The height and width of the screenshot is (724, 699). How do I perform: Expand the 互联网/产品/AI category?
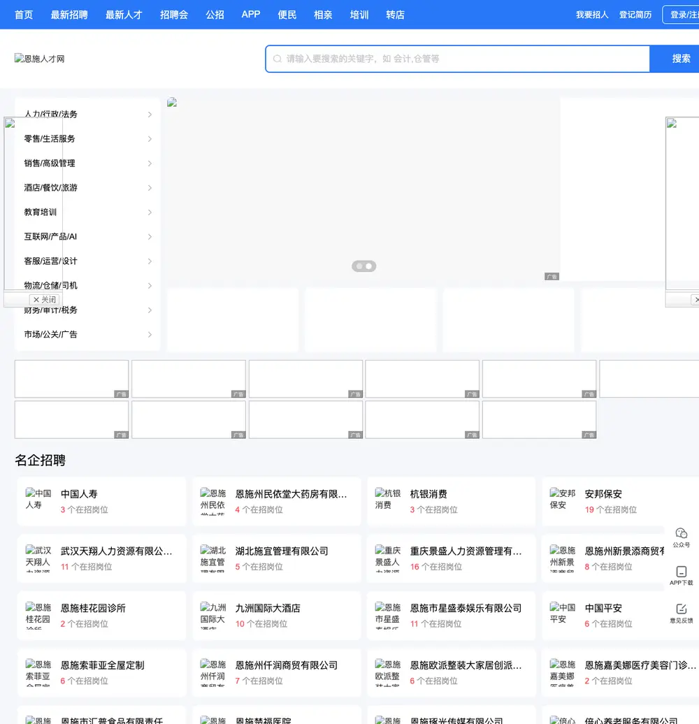coord(87,236)
